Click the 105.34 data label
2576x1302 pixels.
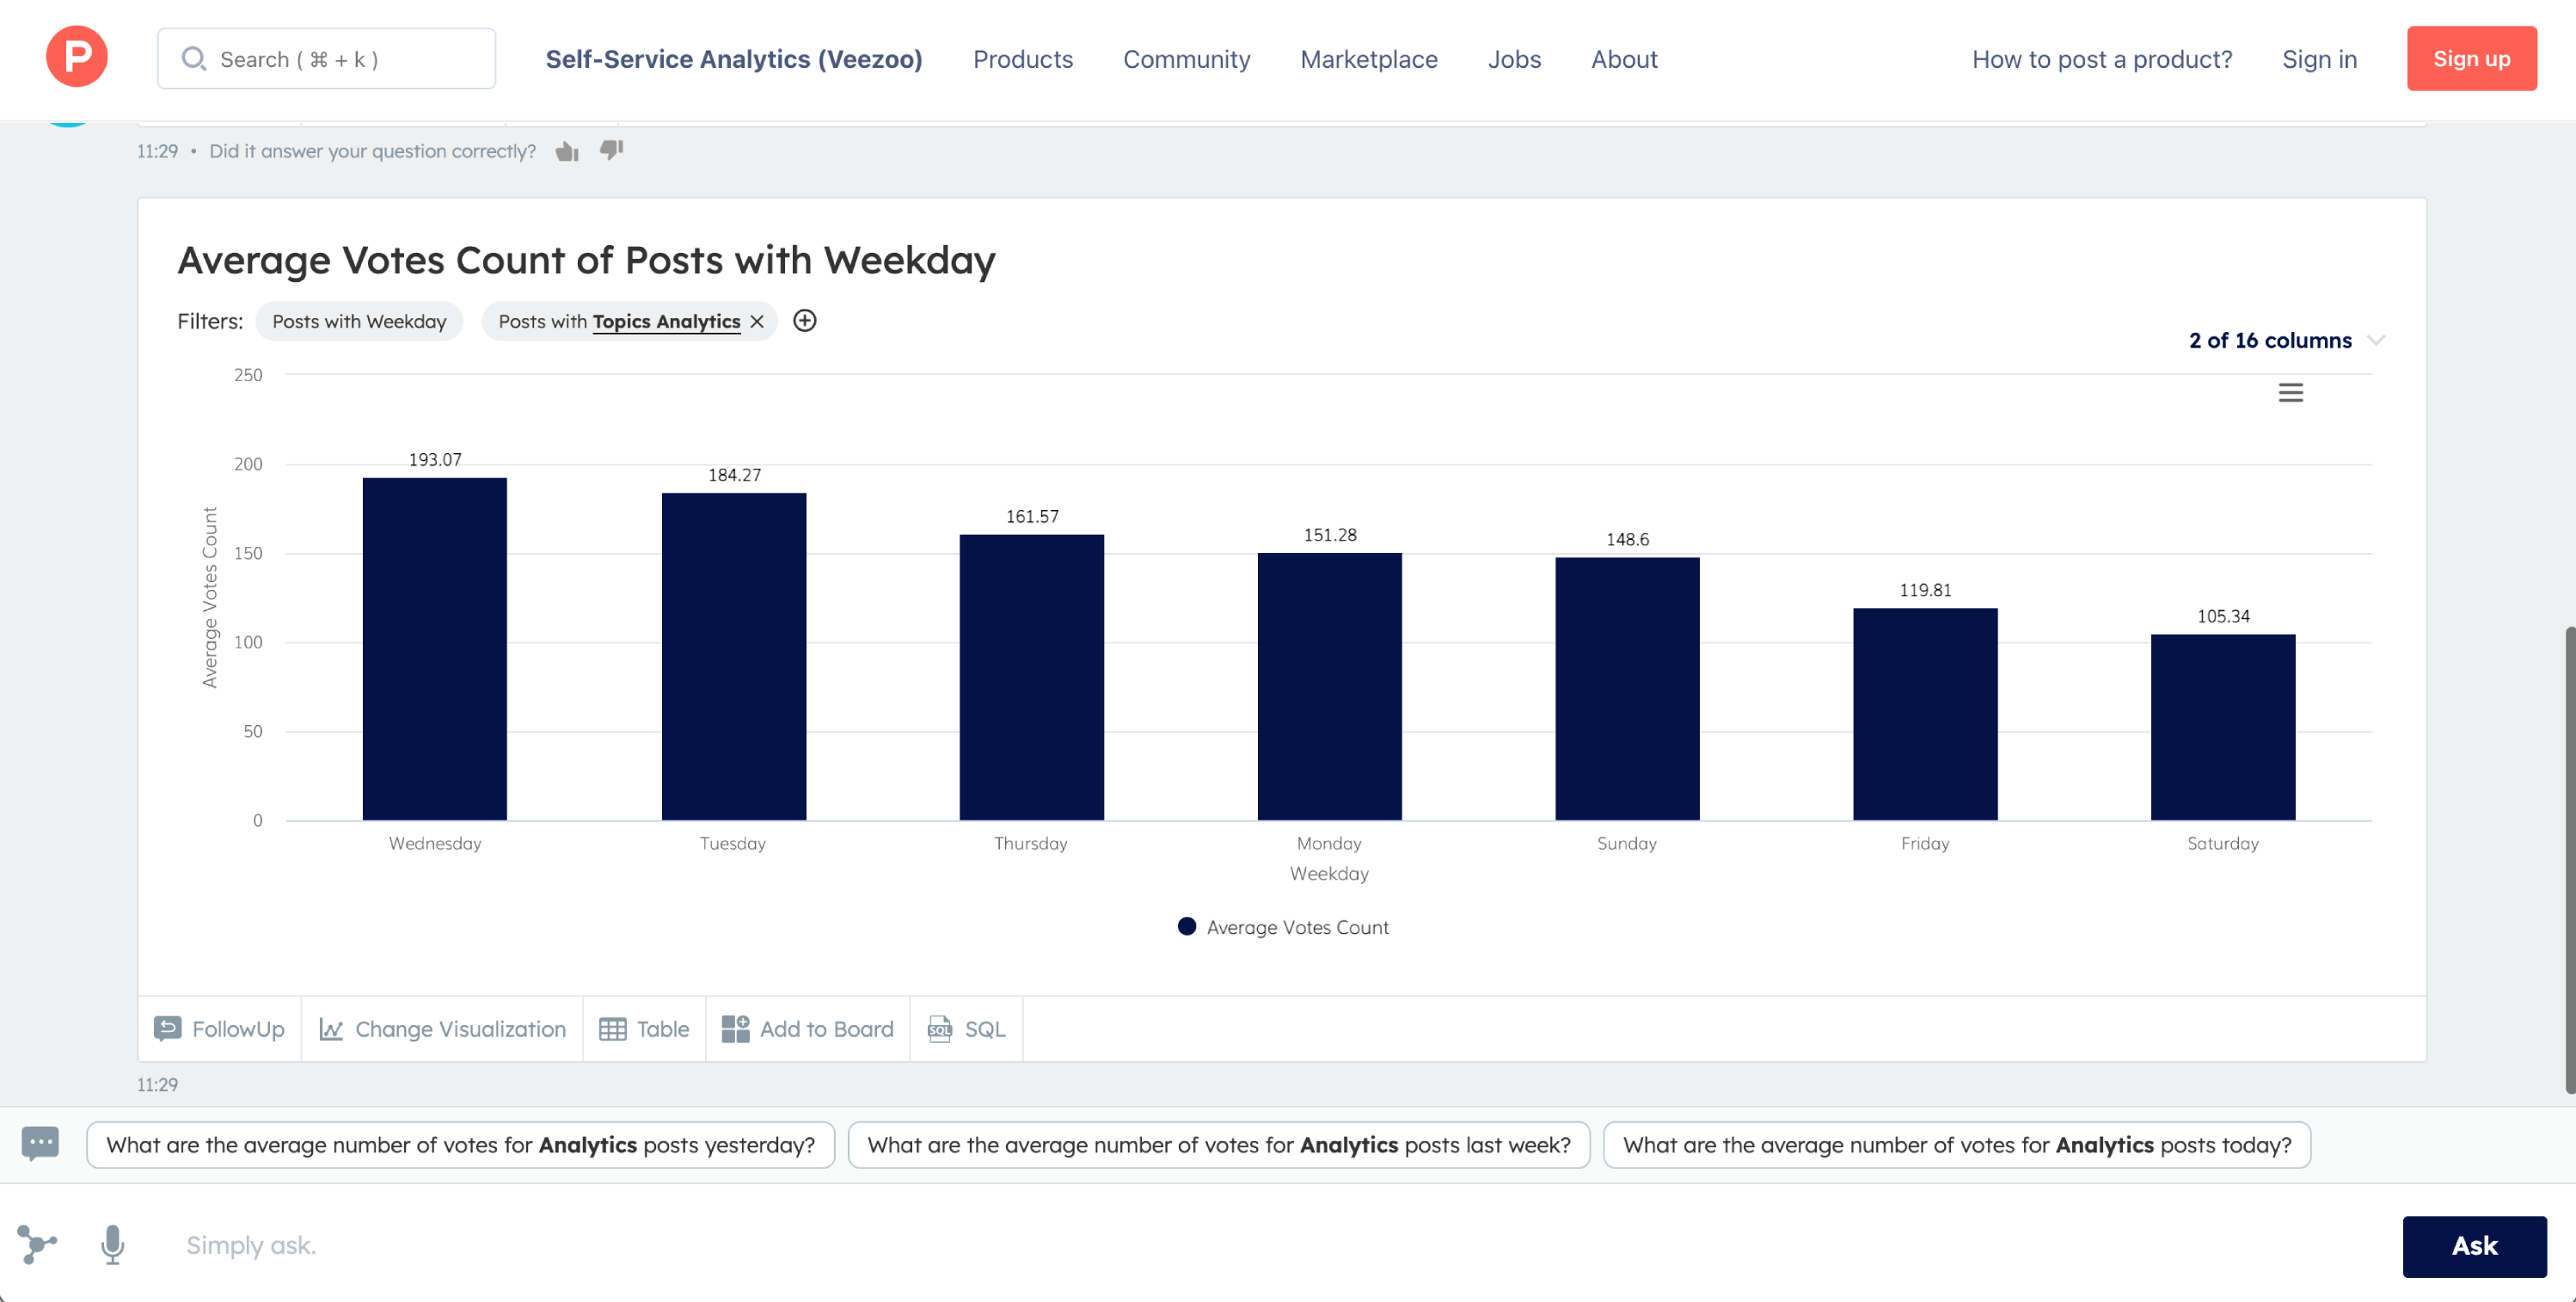click(x=2223, y=616)
